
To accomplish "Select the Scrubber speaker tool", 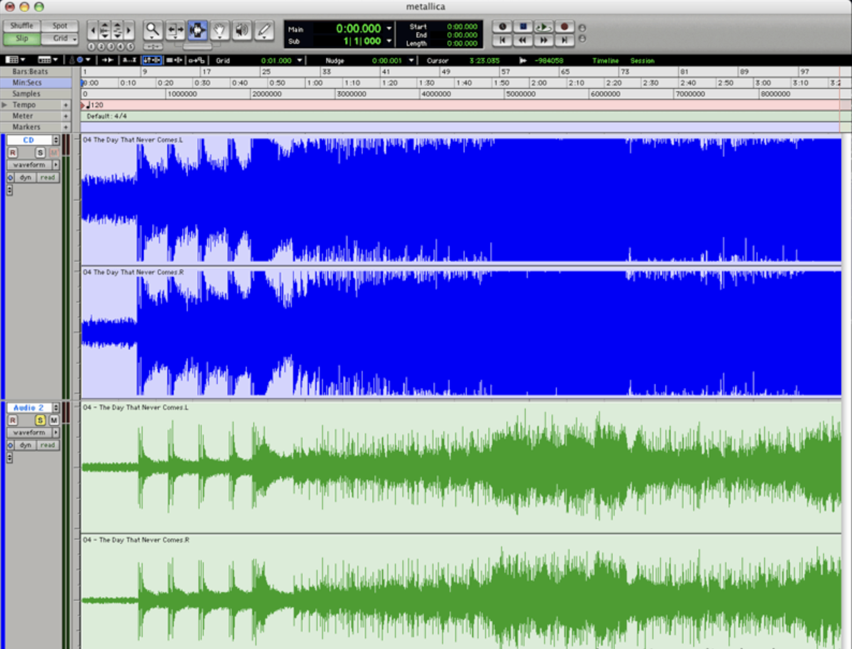I will tap(242, 31).
